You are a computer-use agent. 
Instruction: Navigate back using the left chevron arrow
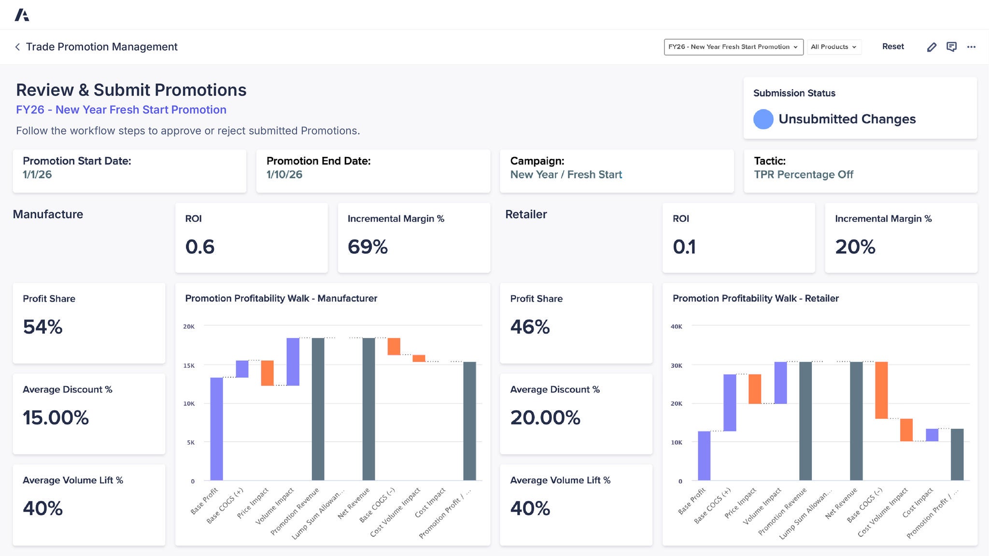[17, 47]
